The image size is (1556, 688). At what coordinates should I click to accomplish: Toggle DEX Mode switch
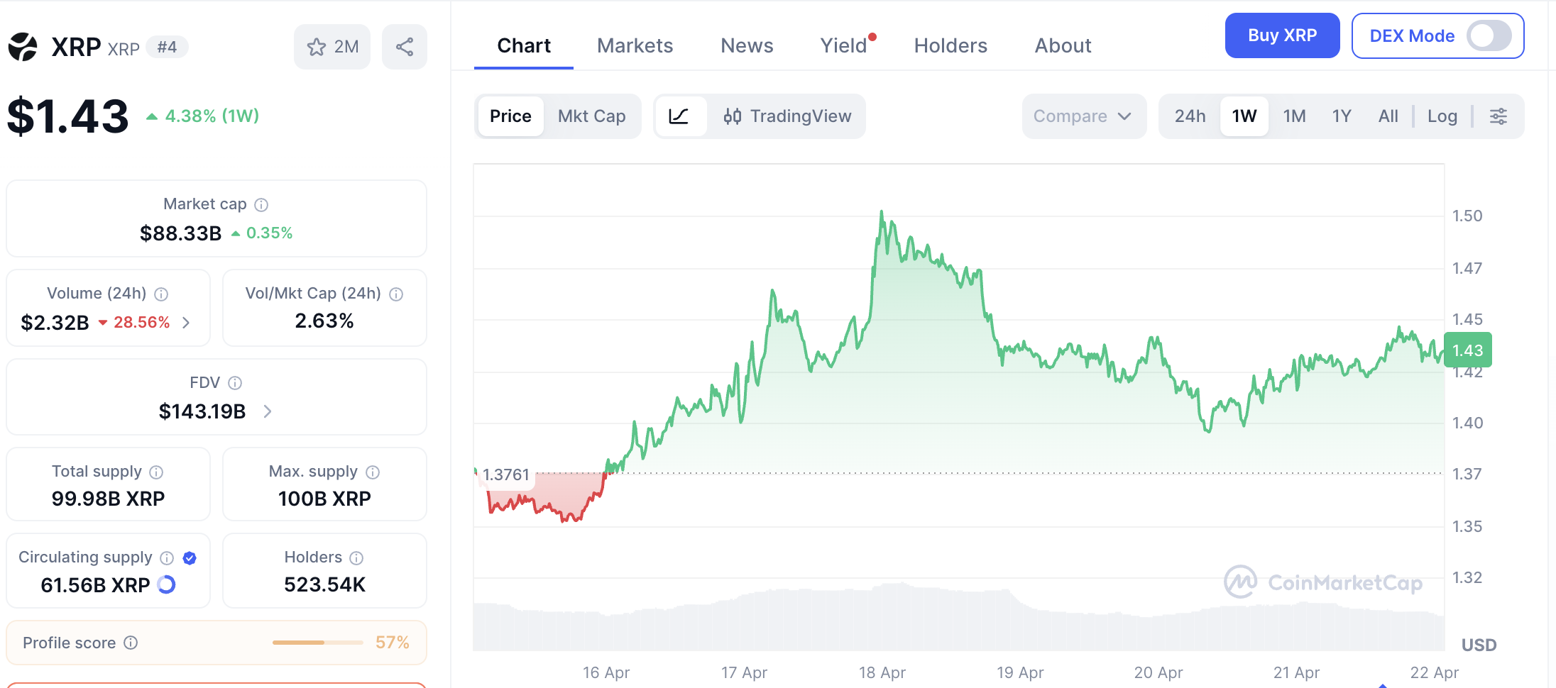(x=1489, y=35)
